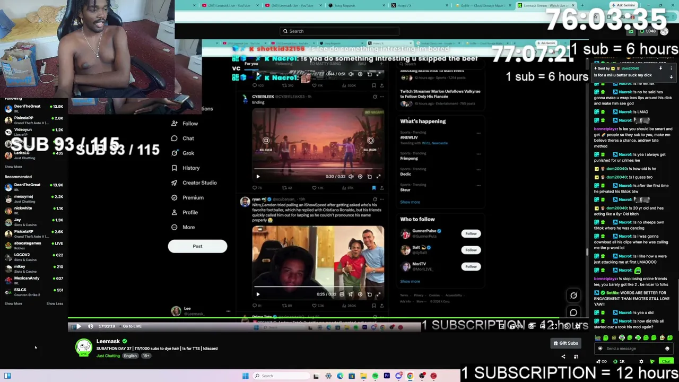Click the 1,048 viewer count badge

point(648,31)
